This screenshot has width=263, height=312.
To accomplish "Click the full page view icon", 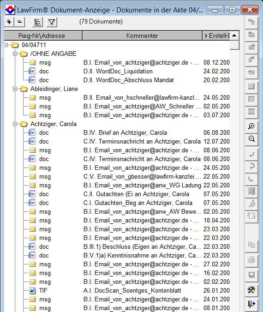I will (x=251, y=99).
